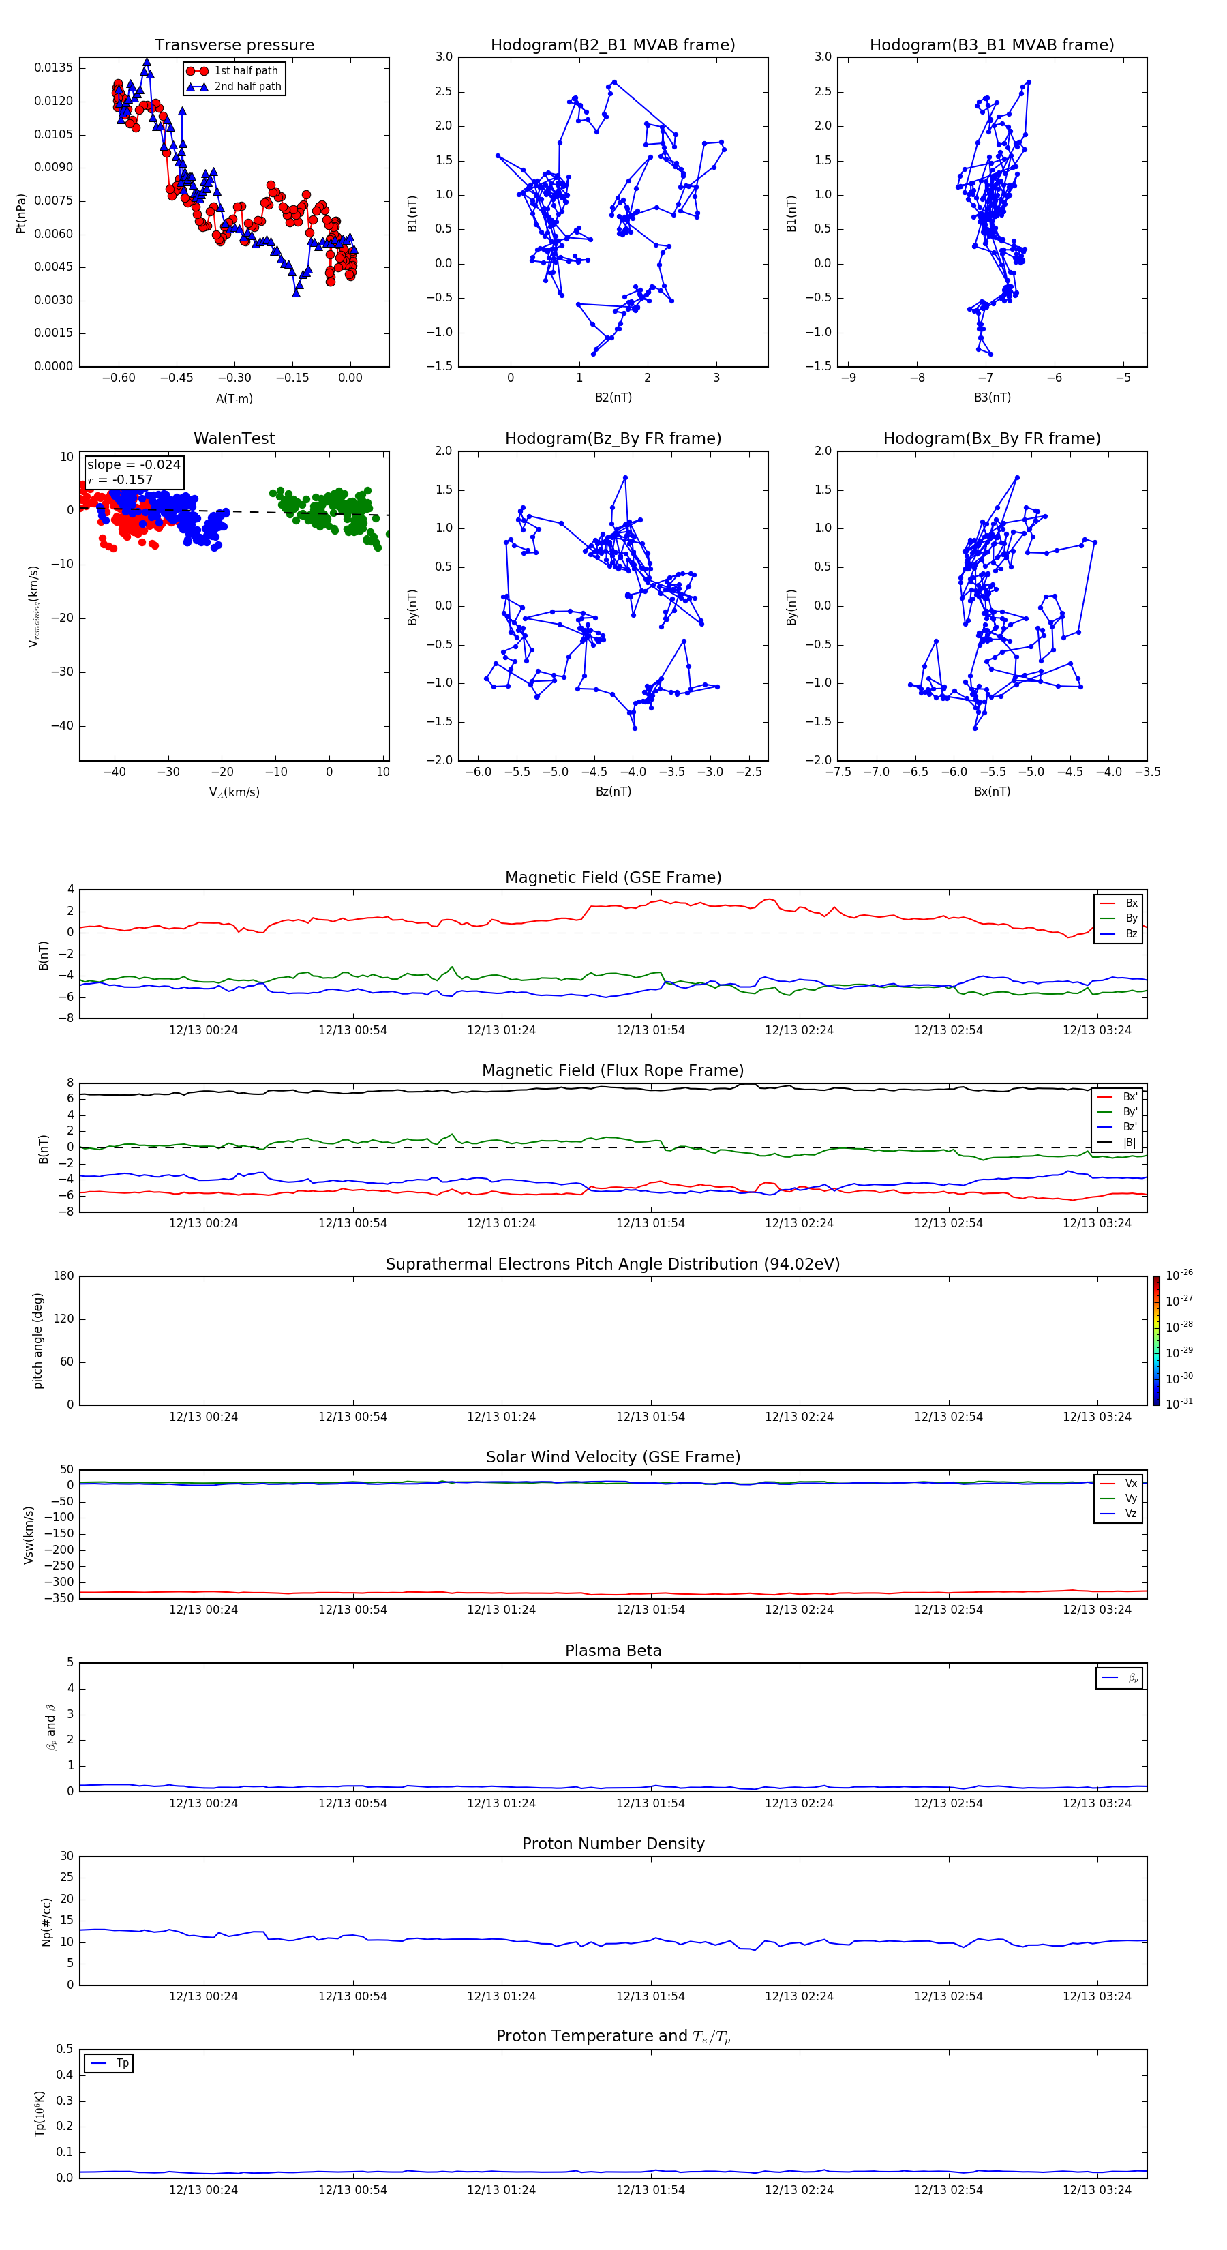1227x2250 pixels.
Task: Select the Vx legend entry in Solar Wind Velocity
Action: [1119, 1484]
